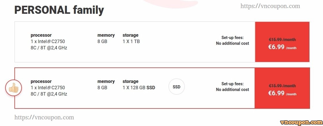323x126 pixels.
Task: Click the strikethrough €15.99 price in first plan
Action: (x=282, y=40)
